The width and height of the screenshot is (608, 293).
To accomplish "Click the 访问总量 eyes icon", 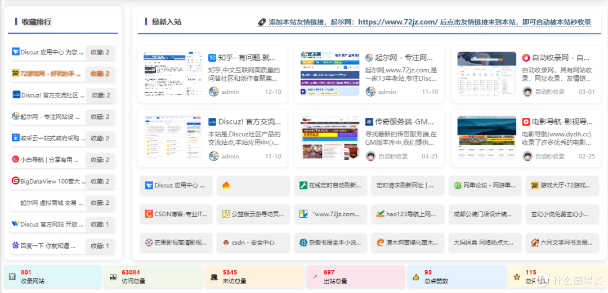I will tap(113, 277).
